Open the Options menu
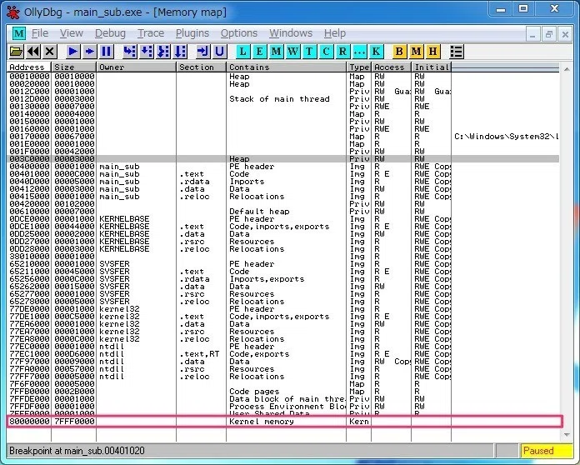Viewport: 580px width, 465px height. click(239, 33)
